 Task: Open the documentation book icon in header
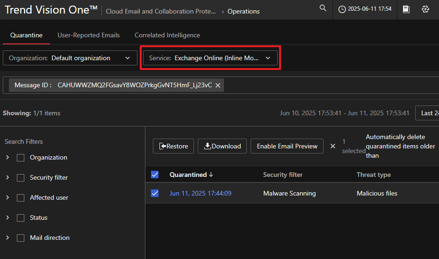point(406,9)
